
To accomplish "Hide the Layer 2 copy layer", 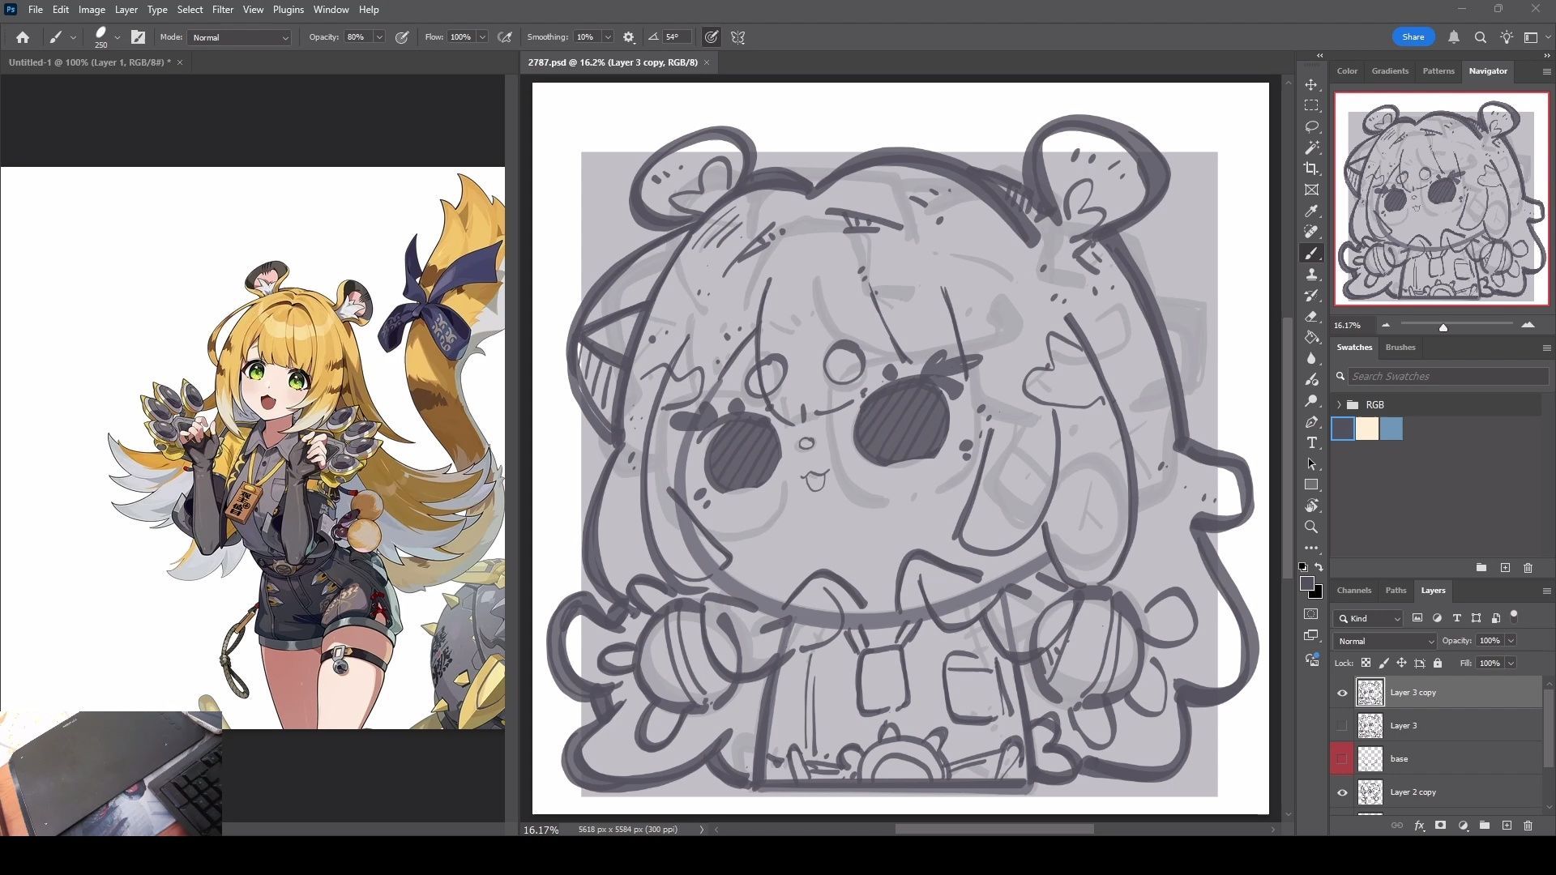I will click(1342, 792).
